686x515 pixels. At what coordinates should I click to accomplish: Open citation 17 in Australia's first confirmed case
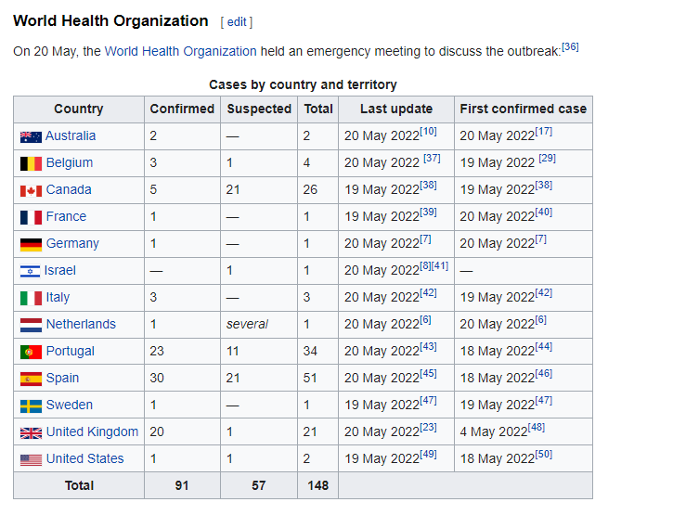[x=544, y=131]
